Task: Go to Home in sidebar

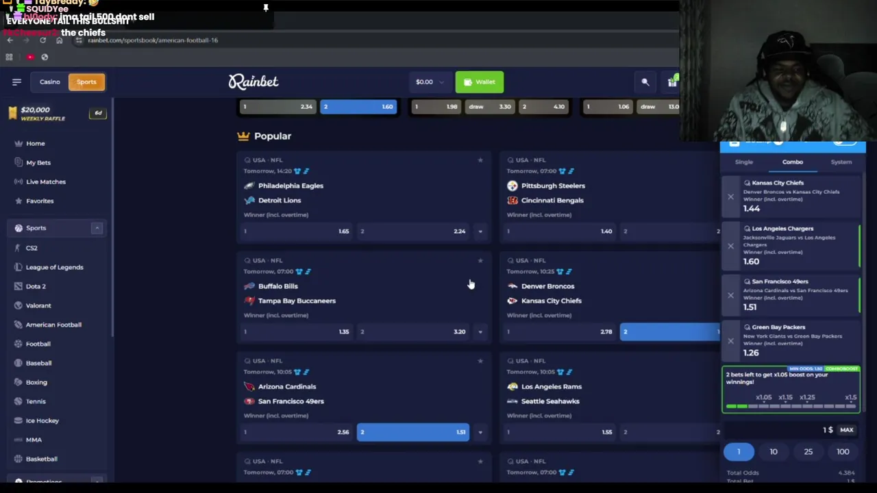Action: pyautogui.click(x=36, y=143)
